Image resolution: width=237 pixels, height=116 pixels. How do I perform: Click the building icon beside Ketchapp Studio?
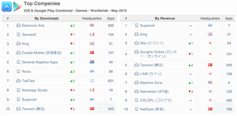pos(18,90)
